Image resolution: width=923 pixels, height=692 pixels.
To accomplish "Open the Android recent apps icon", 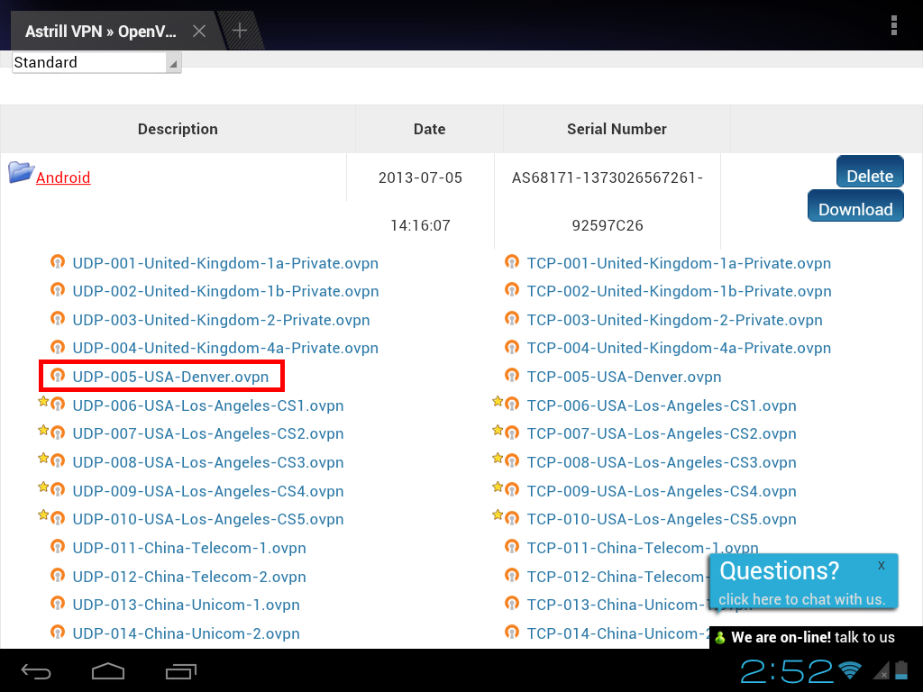I will point(180,671).
